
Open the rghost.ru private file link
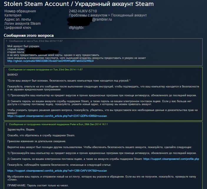pos(50,61)
